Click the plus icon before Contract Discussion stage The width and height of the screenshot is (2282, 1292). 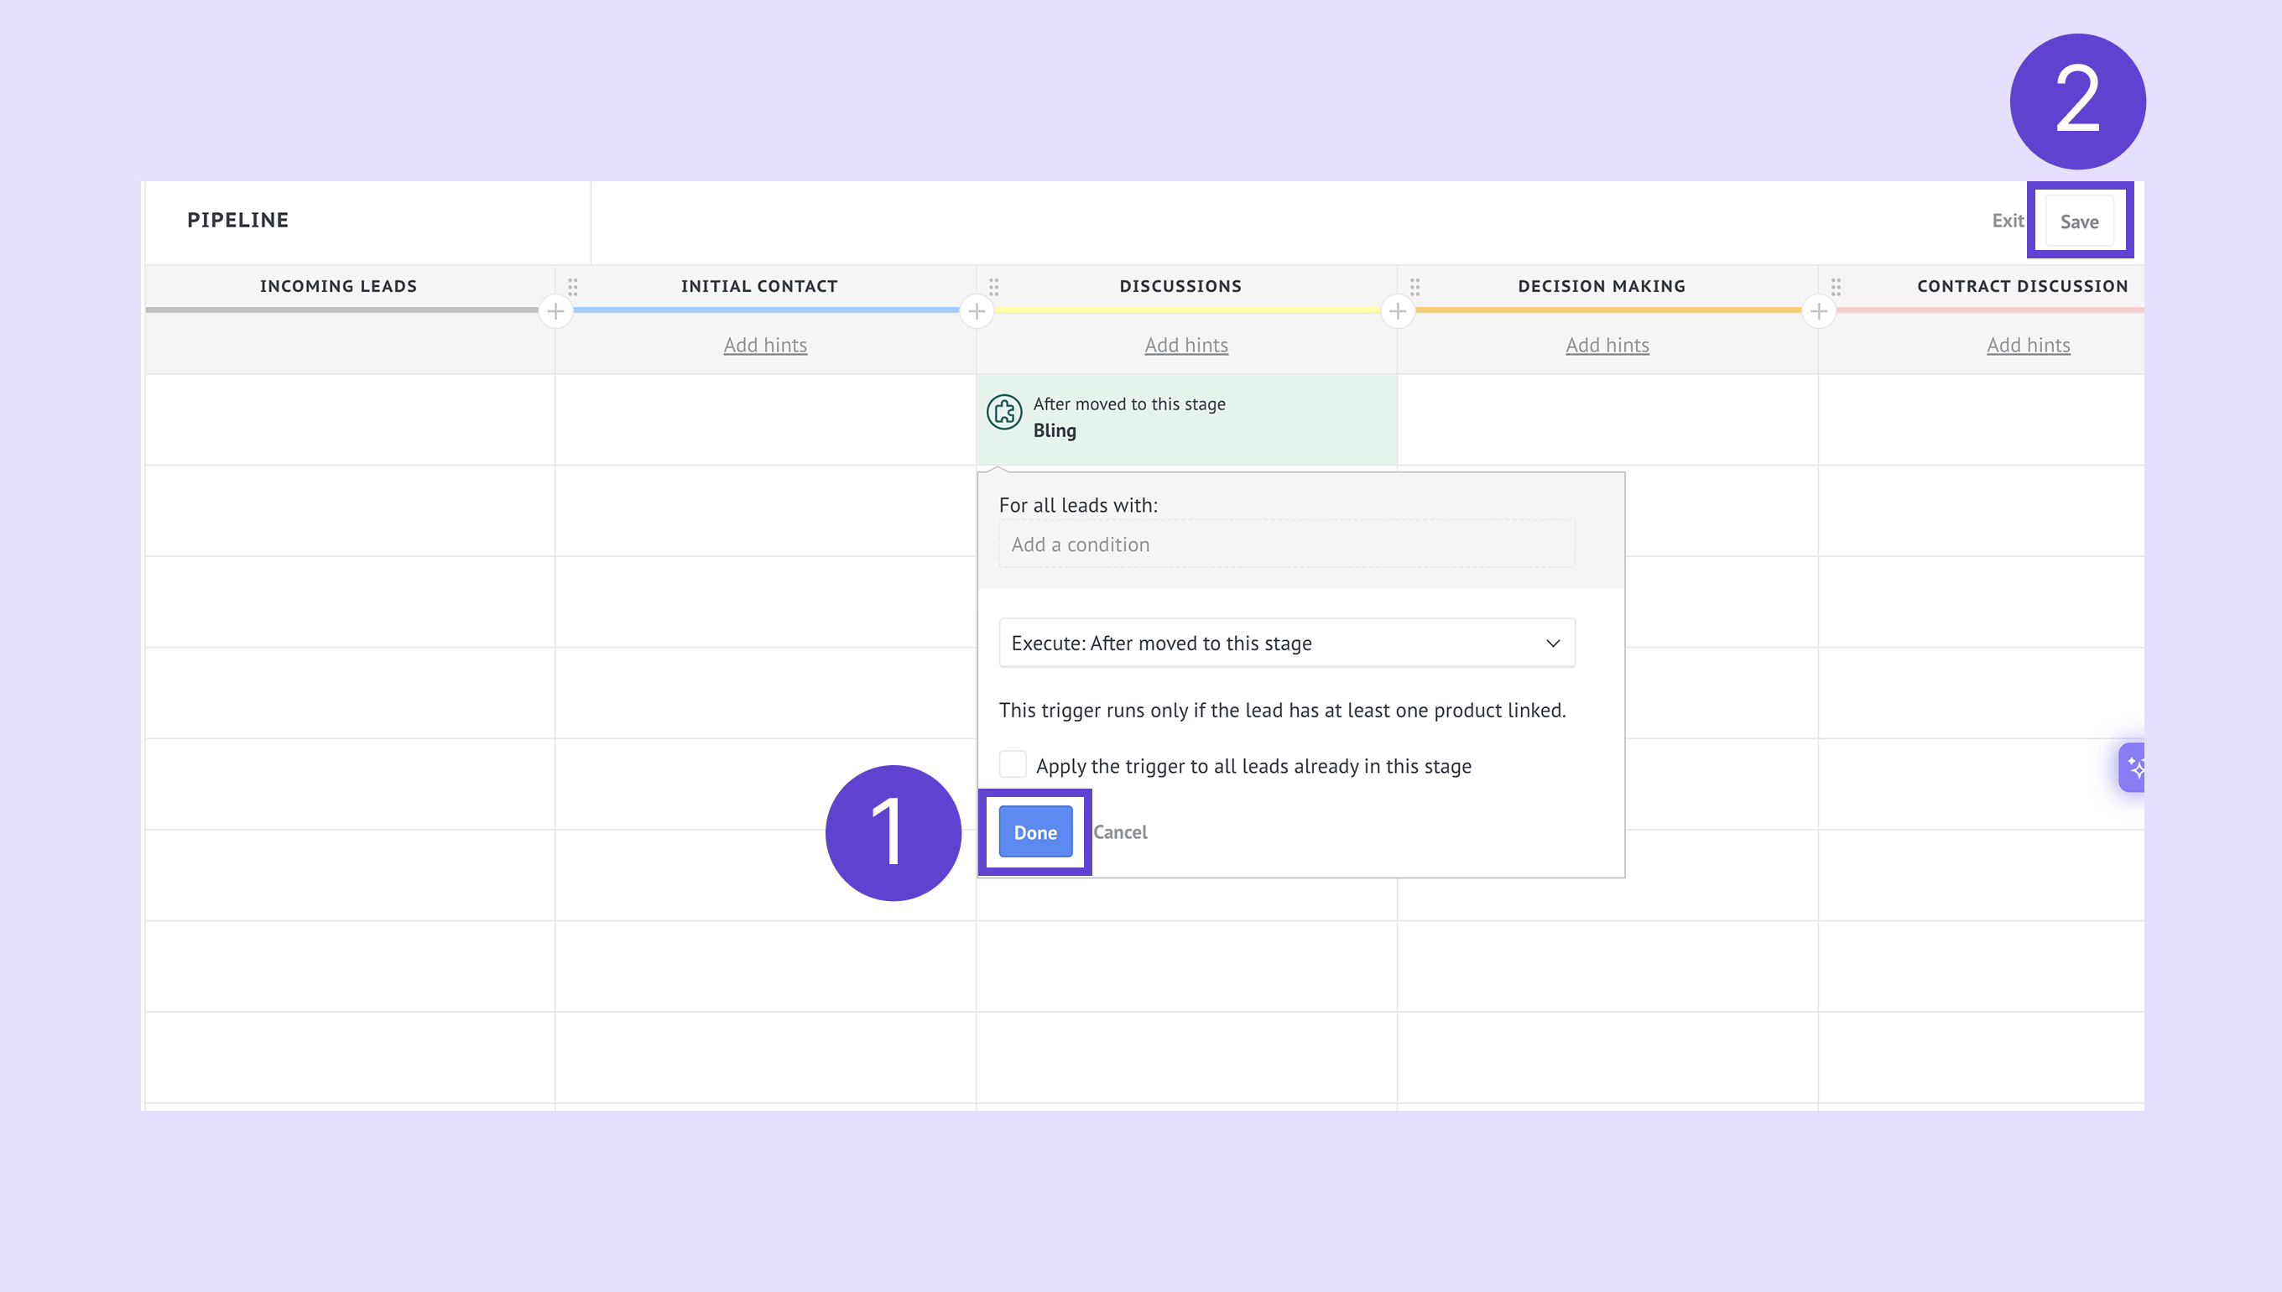(x=1818, y=311)
